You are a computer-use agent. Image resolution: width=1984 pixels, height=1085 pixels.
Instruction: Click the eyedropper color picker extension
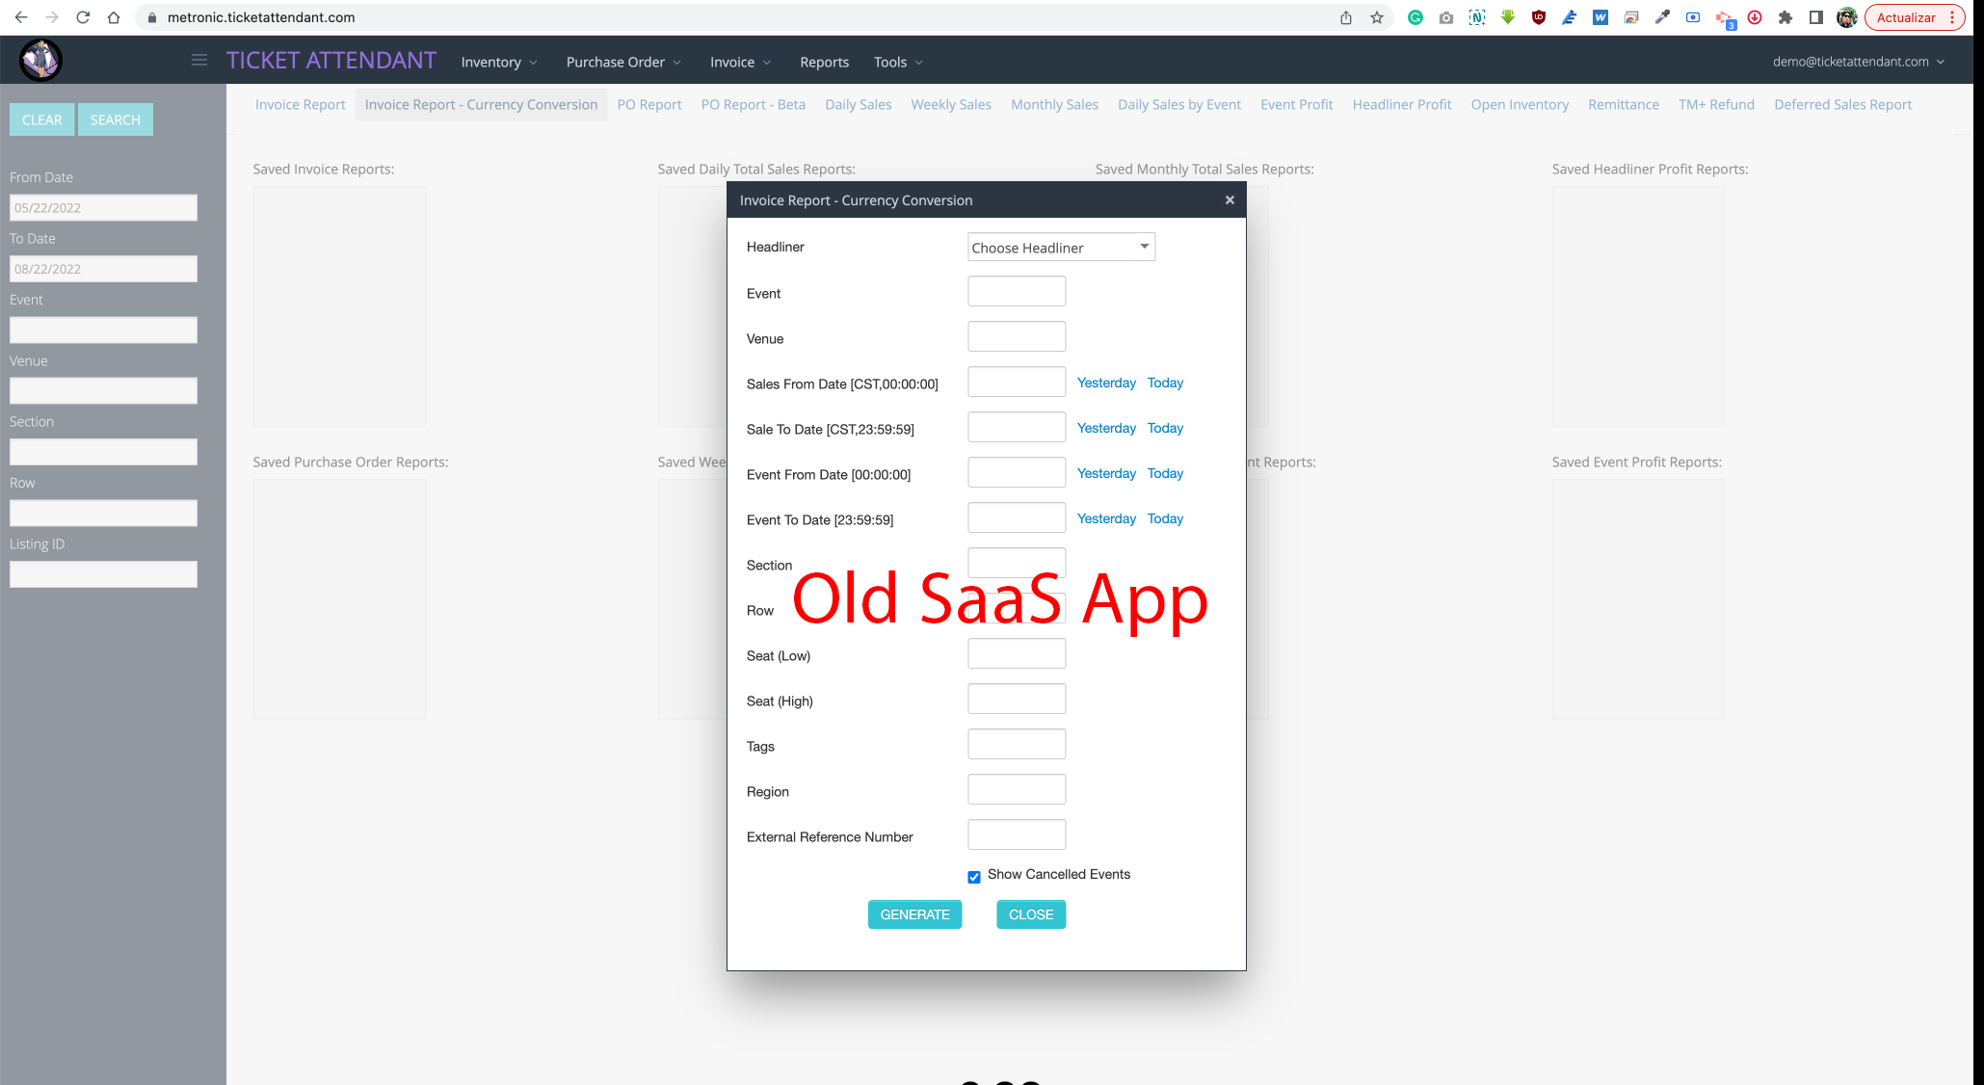tap(1662, 17)
